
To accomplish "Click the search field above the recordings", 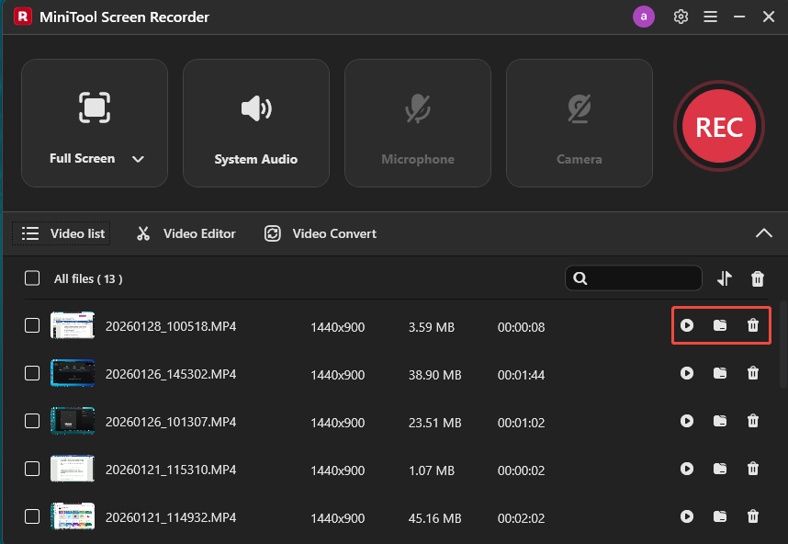I will (634, 278).
